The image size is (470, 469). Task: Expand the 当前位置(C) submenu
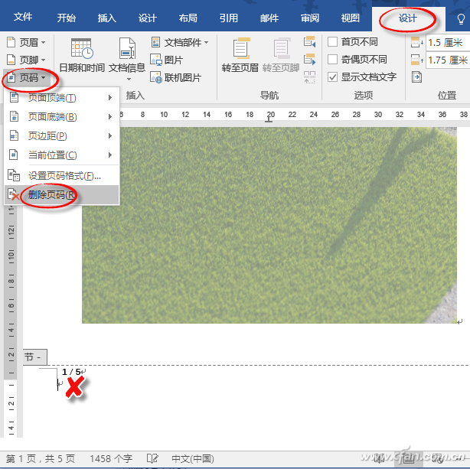[x=61, y=155]
